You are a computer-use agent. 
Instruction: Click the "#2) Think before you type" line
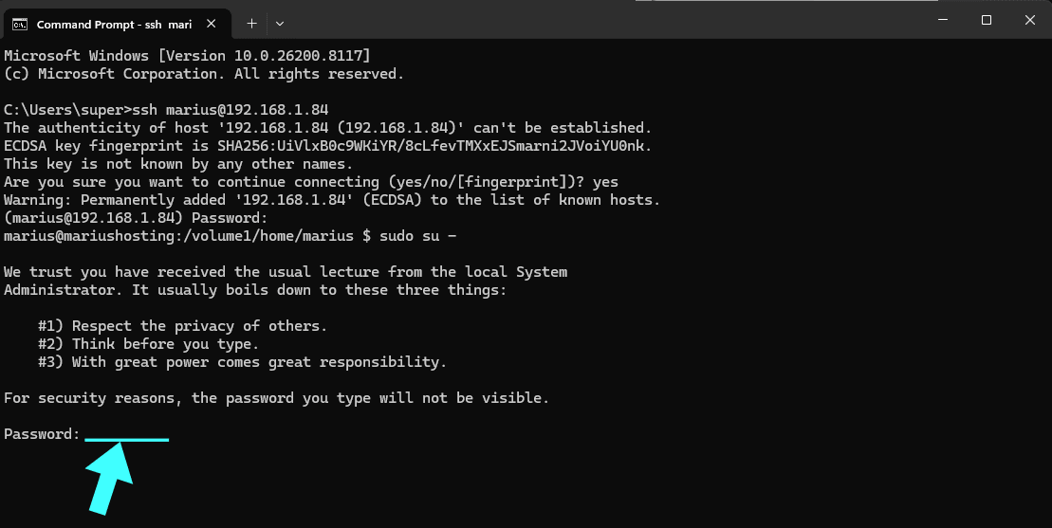click(148, 344)
